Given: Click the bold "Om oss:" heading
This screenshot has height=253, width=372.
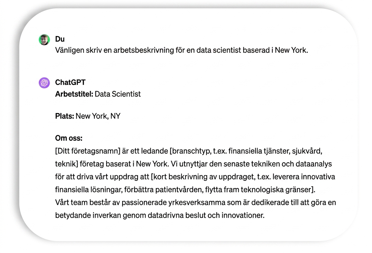Looking at the screenshot, I should [69, 138].
